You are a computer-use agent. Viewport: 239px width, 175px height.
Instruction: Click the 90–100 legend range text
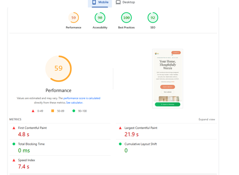pyautogui.click(x=82, y=111)
